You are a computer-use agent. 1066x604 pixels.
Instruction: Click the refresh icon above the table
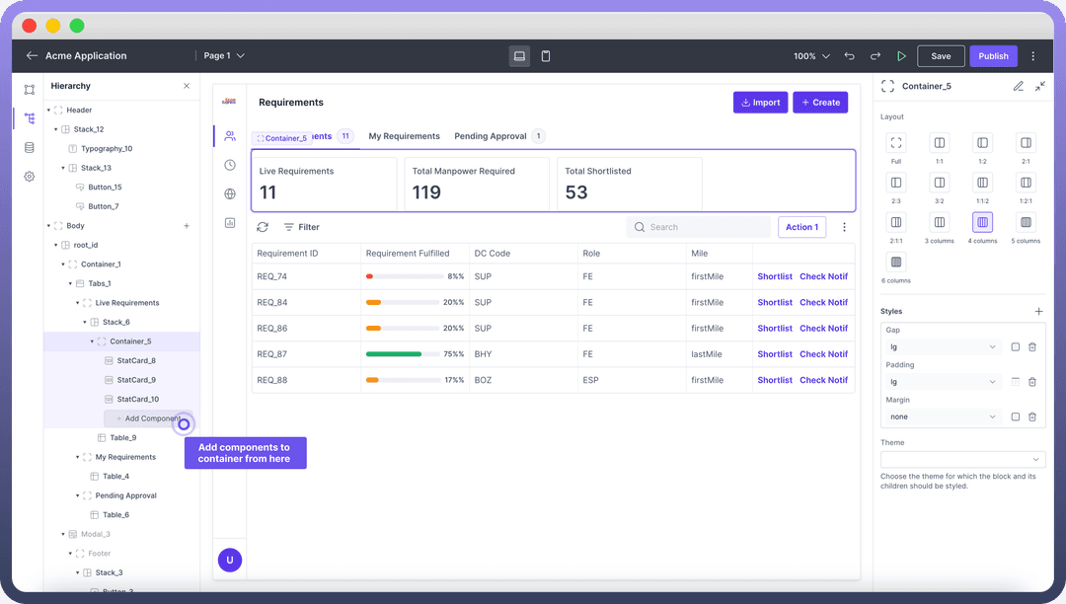[x=263, y=227]
